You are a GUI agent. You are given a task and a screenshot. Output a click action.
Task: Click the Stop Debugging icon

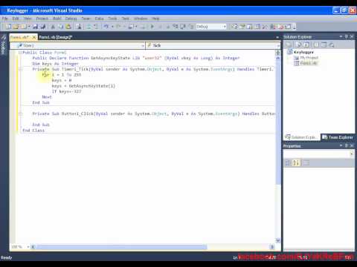tap(168, 27)
